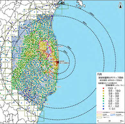125x124 pixels.
Task: Click the X marker at the power plant
Action: [x=58, y=62]
